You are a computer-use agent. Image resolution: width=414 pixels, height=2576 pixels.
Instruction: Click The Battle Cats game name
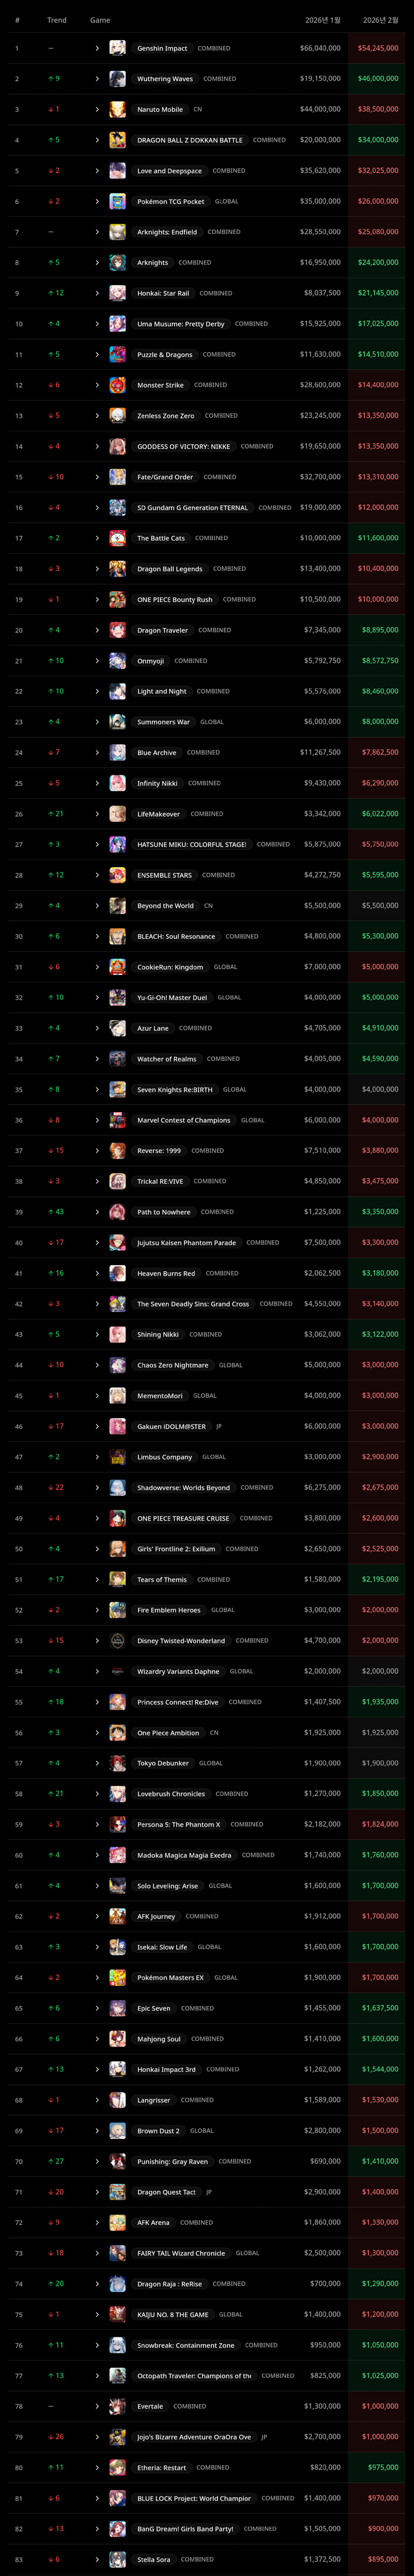tap(160, 538)
